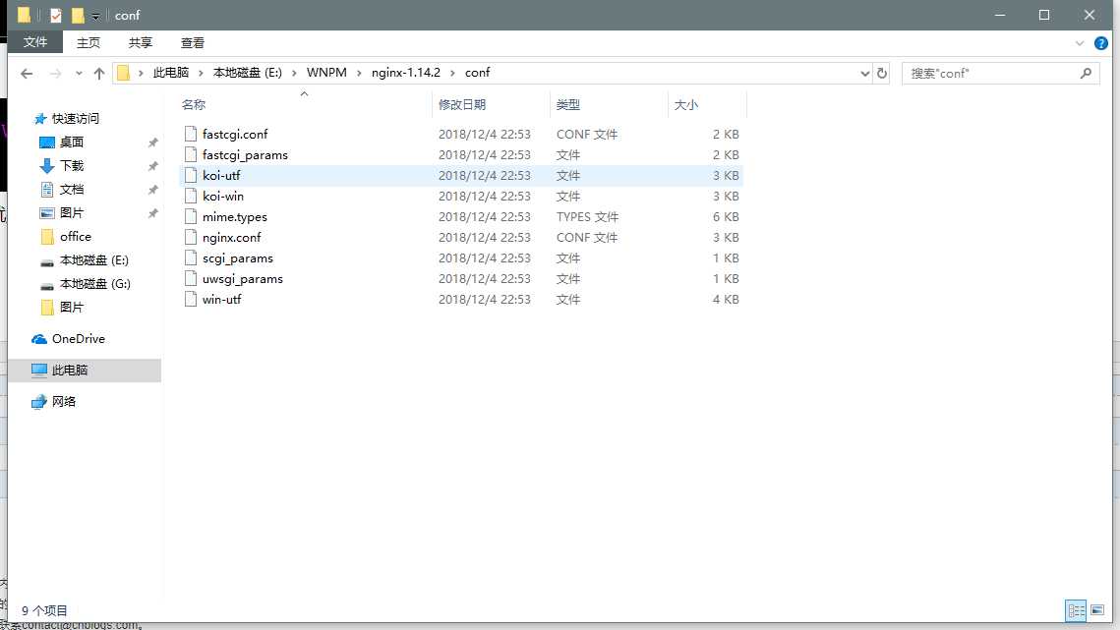The image size is (1120, 630).
Task: Click pin icon beside 文档
Action: (152, 190)
